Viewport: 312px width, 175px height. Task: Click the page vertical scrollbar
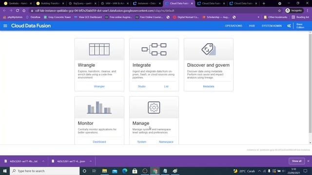[x=310, y=83]
